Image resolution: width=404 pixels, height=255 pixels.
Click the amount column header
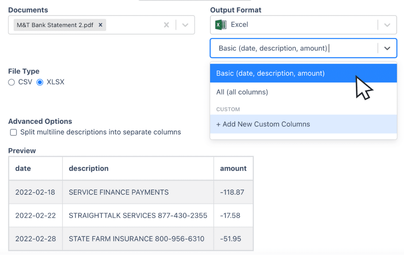coord(233,169)
